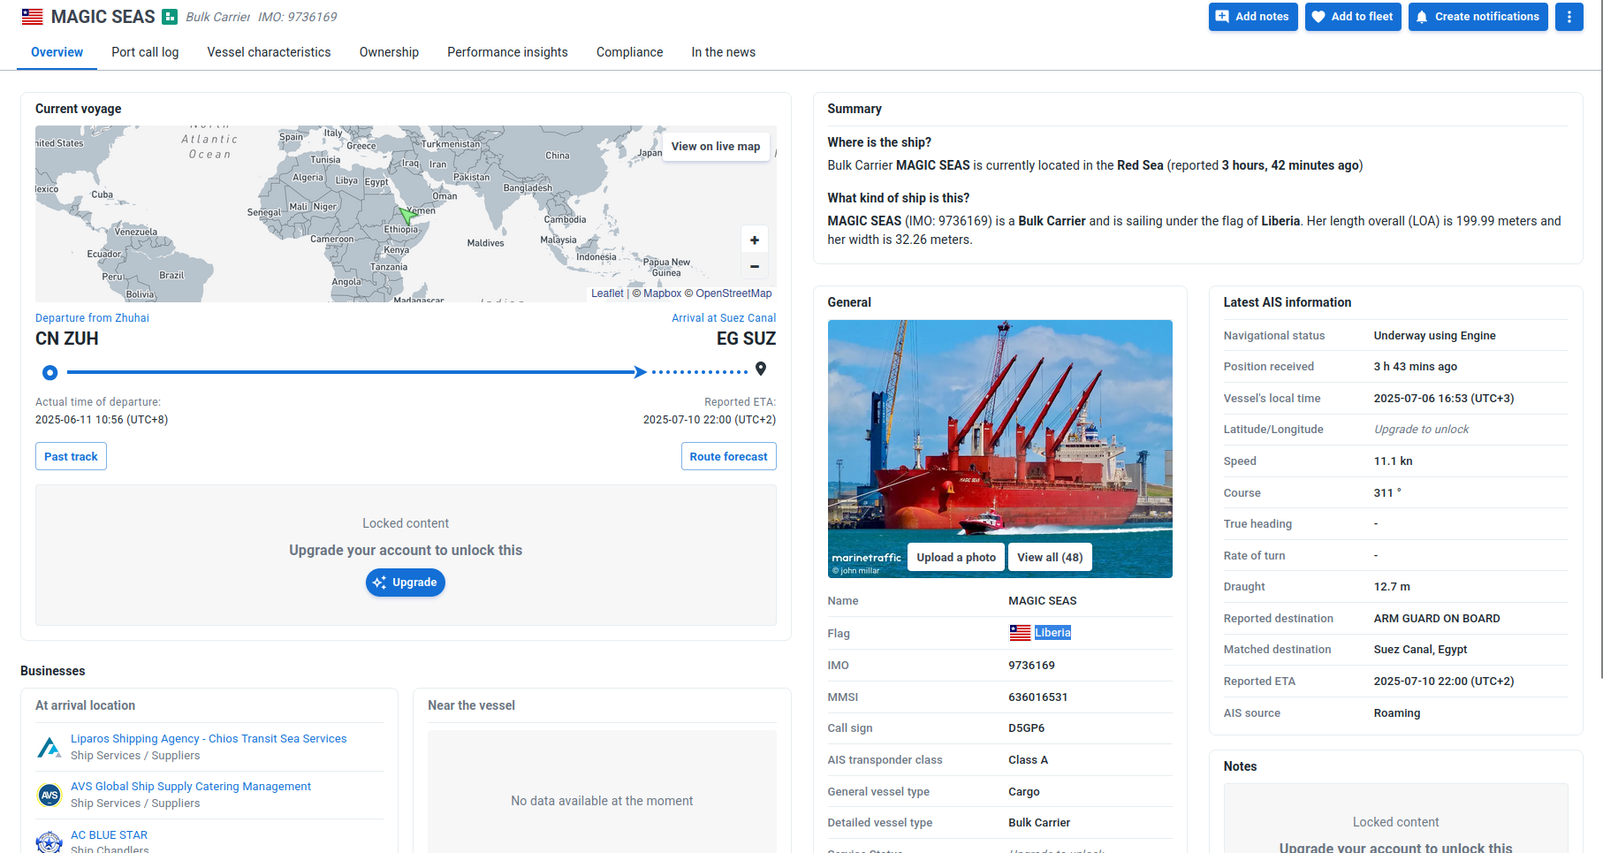Click the EG SUZ port code
This screenshot has height=853, width=1603.
(746, 339)
